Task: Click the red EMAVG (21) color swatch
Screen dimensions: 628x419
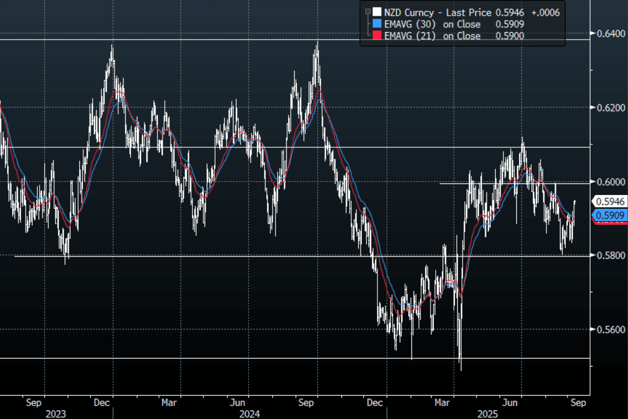Action: pyautogui.click(x=377, y=36)
